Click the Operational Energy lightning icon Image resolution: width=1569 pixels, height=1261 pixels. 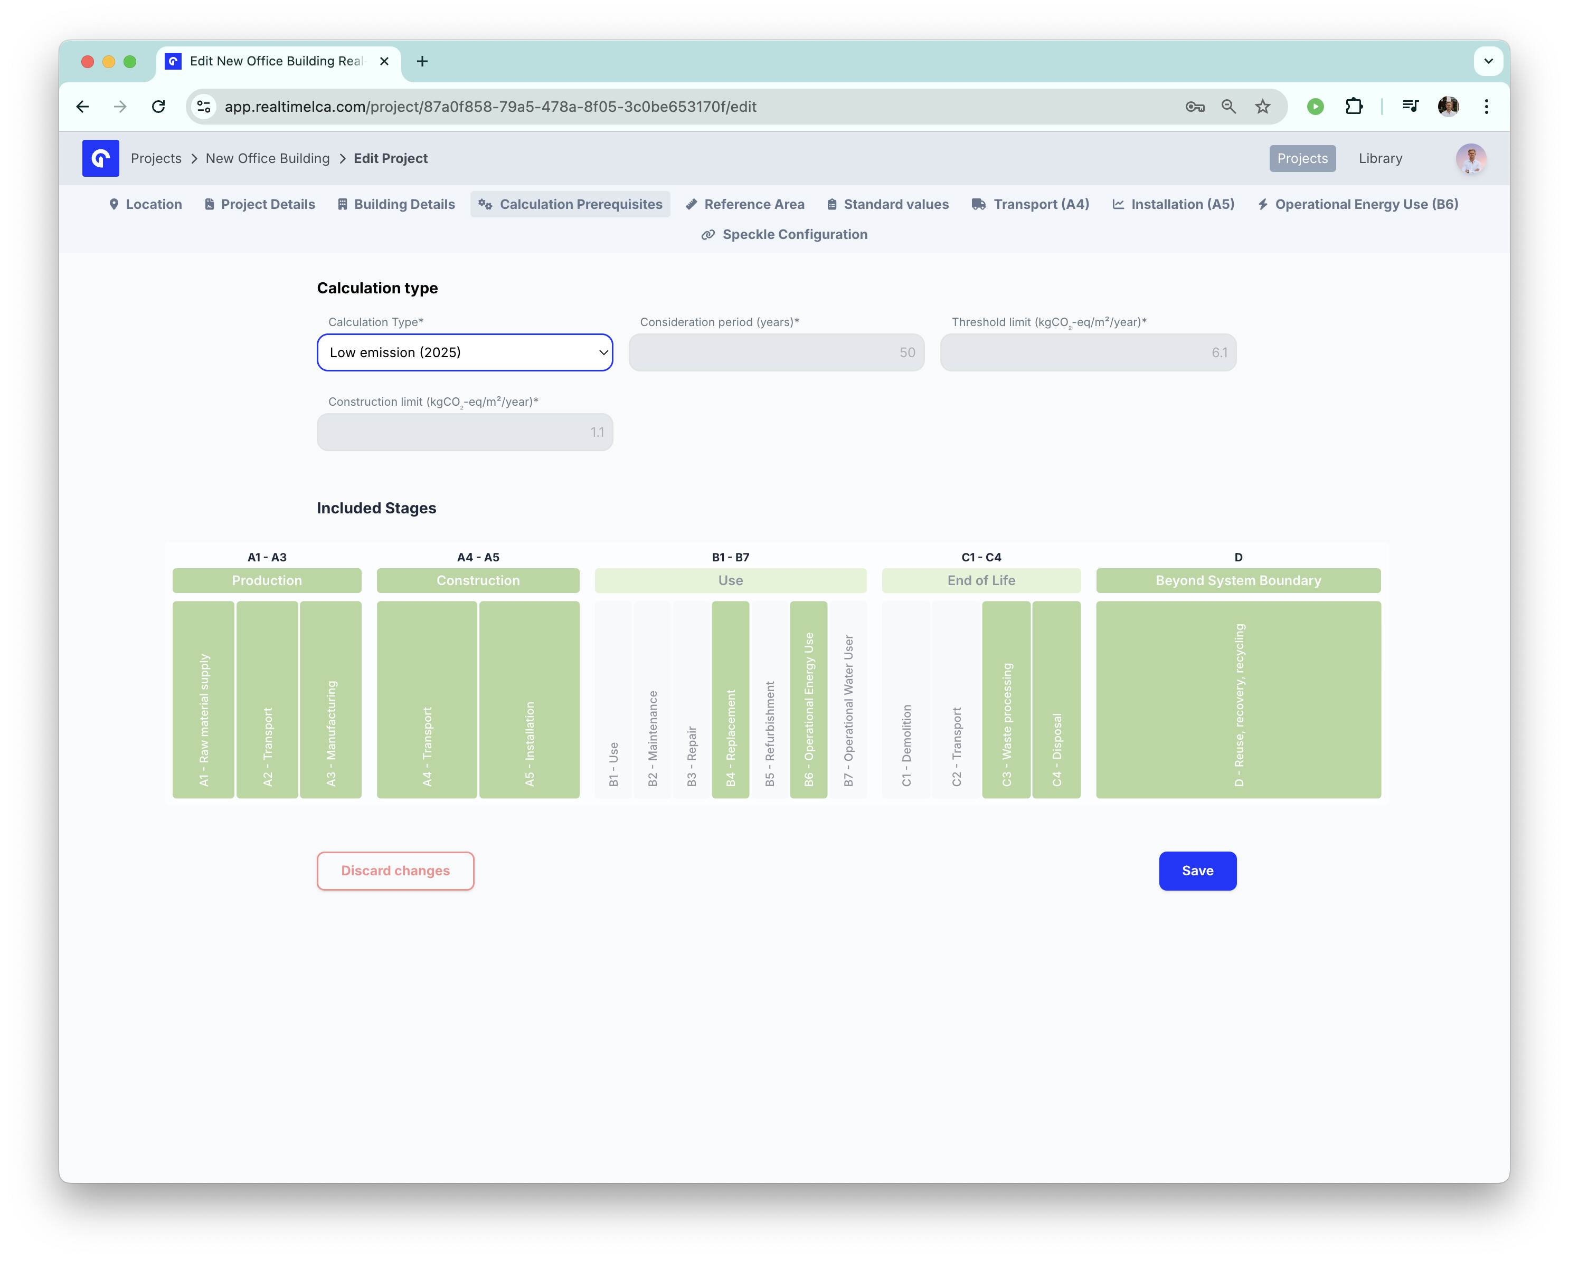point(1263,204)
